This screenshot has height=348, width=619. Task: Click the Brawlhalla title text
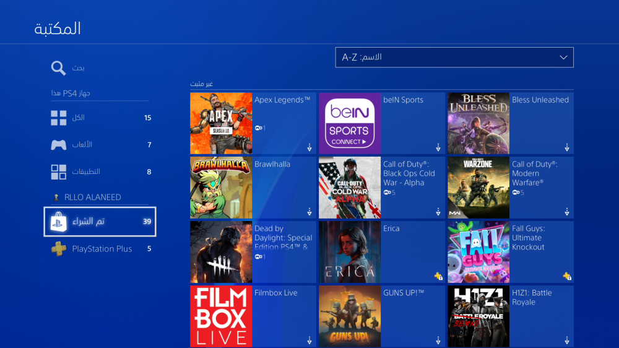point(272,164)
